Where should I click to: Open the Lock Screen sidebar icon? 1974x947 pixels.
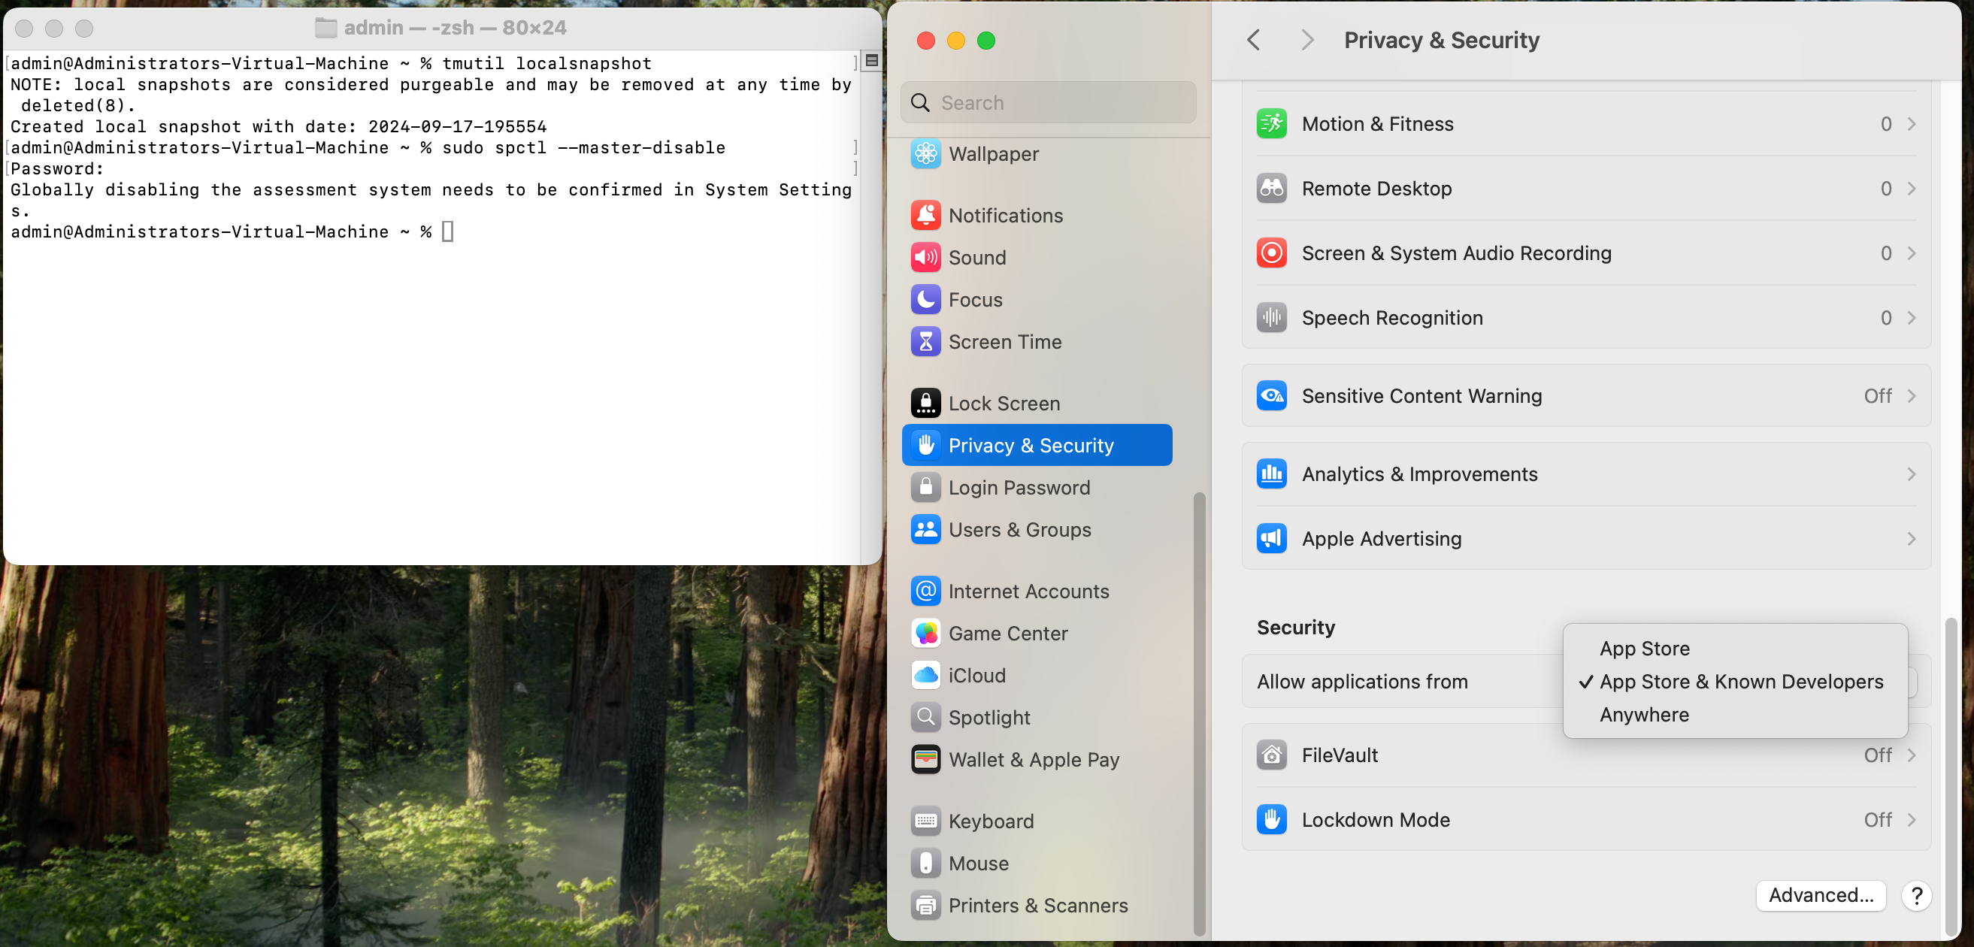coord(925,403)
